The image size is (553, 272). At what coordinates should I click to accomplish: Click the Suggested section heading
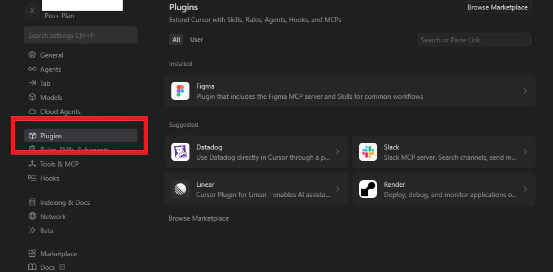tap(183, 125)
